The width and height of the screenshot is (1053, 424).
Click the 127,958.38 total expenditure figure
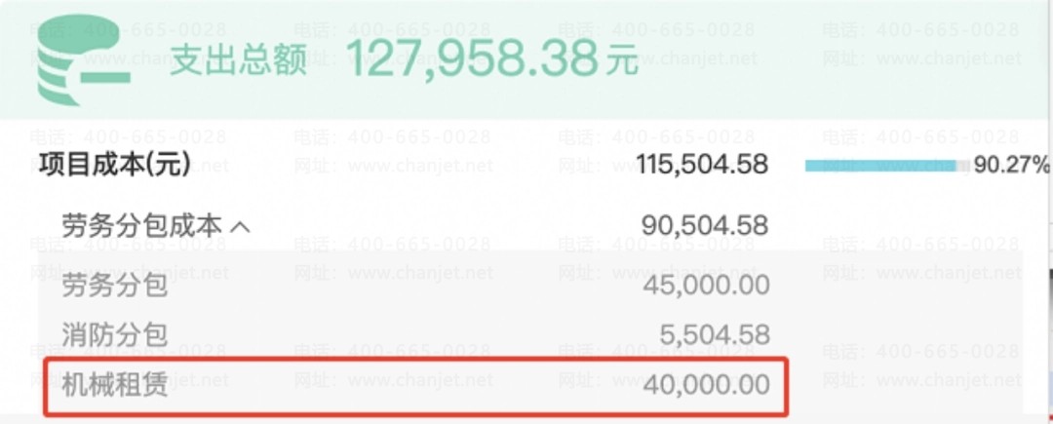click(x=474, y=58)
